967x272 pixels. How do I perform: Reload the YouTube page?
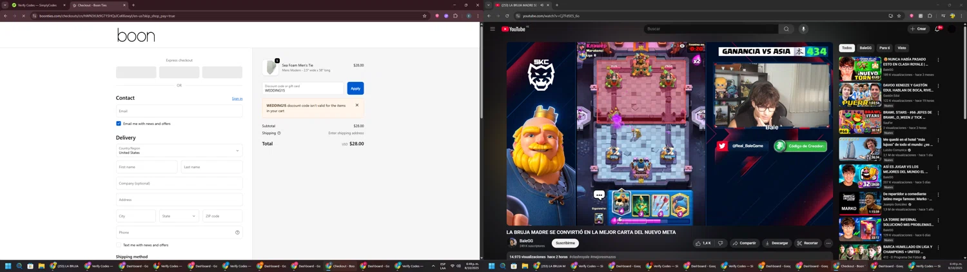[x=507, y=15]
